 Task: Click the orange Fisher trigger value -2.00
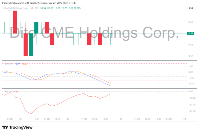click(25, 64)
